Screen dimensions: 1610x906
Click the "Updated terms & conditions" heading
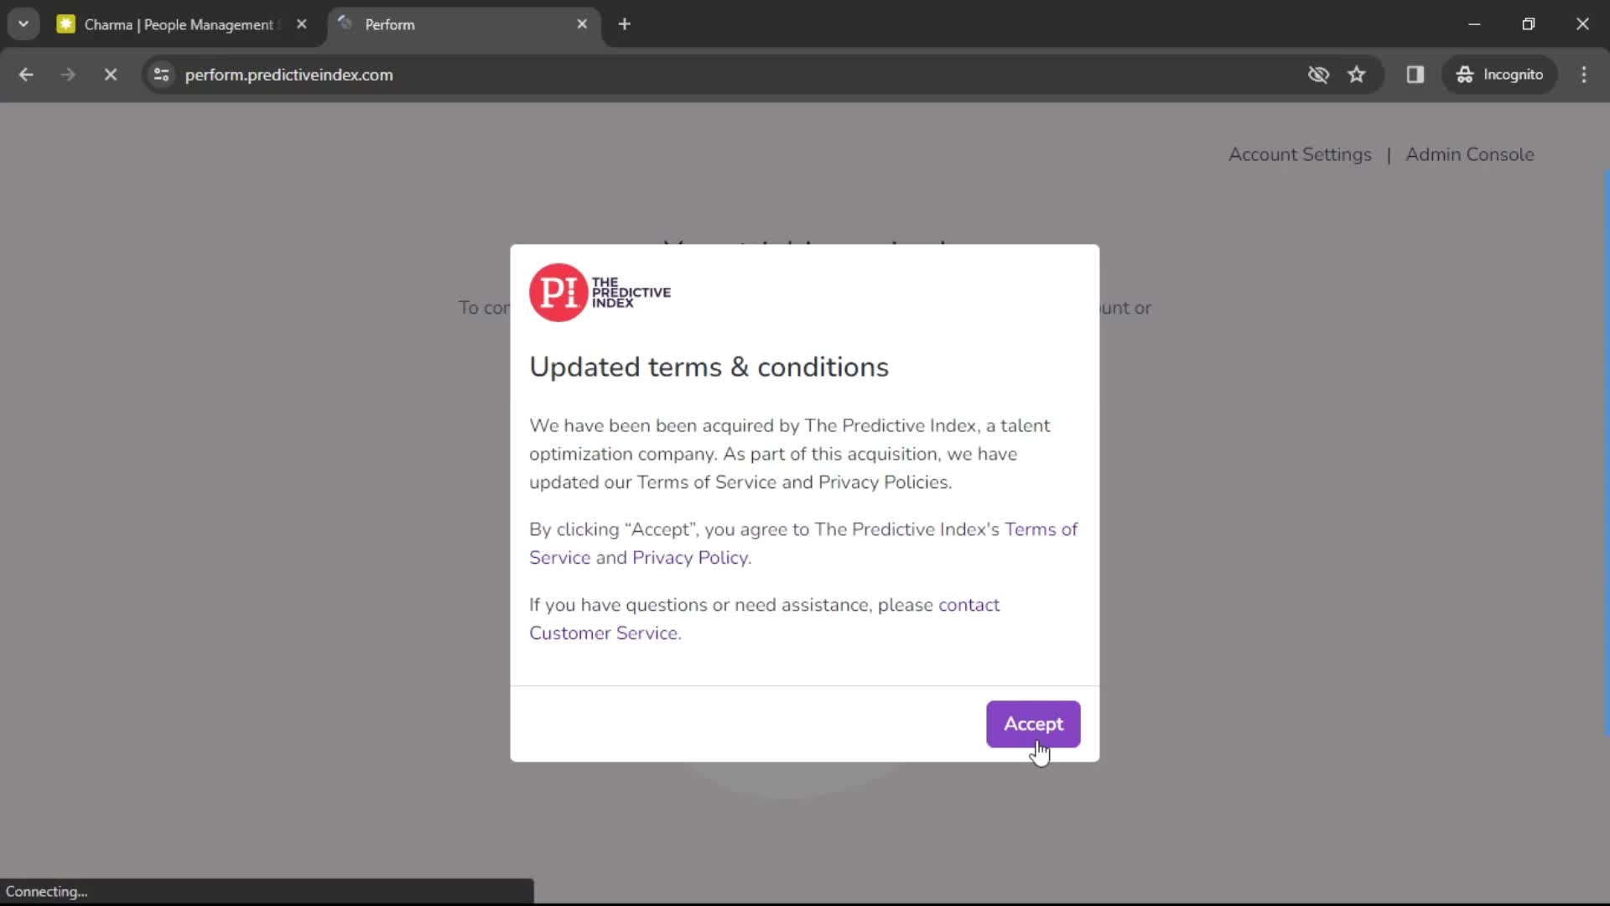pyautogui.click(x=709, y=367)
